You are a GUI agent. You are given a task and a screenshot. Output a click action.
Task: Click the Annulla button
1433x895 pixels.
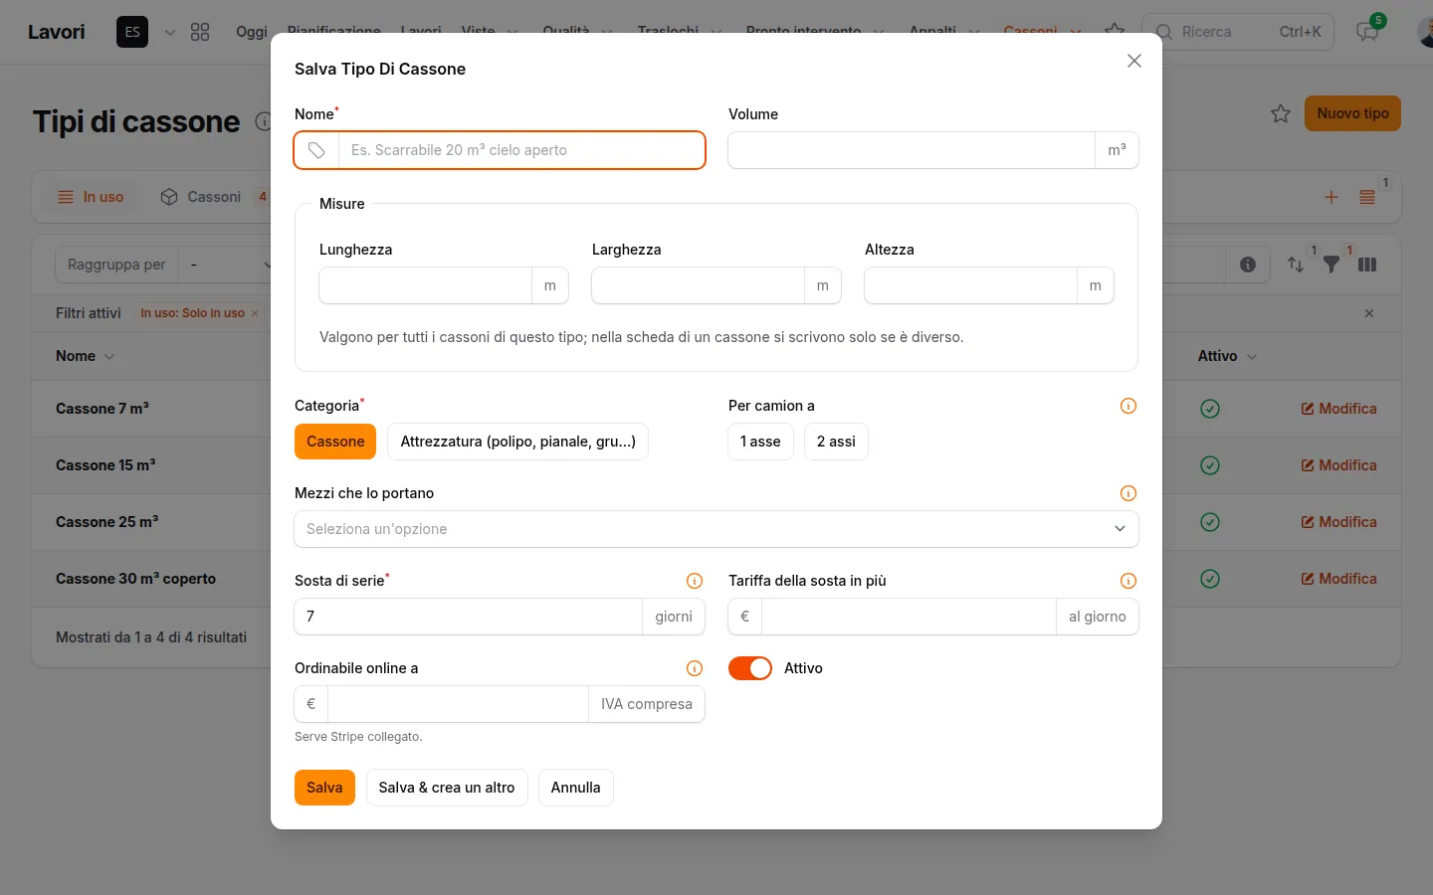575,788
